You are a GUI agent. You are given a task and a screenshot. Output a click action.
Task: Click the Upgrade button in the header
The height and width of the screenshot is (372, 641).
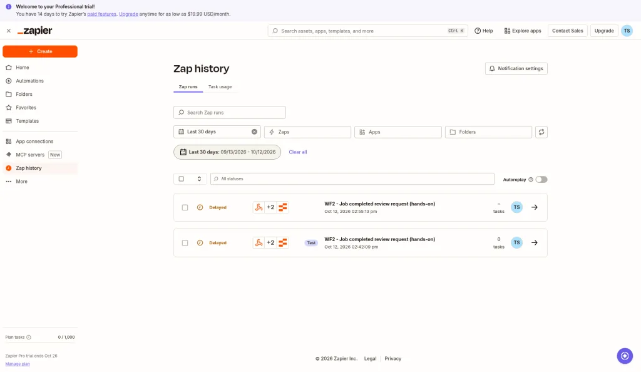point(604,31)
